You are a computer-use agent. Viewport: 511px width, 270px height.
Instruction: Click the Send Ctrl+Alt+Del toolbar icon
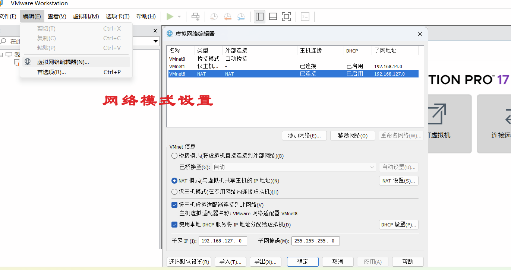195,16
